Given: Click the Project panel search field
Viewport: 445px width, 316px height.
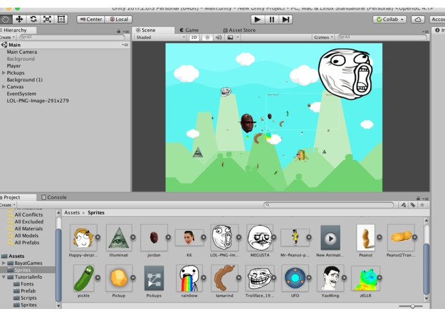Looking at the screenshot, I should click(328, 205).
